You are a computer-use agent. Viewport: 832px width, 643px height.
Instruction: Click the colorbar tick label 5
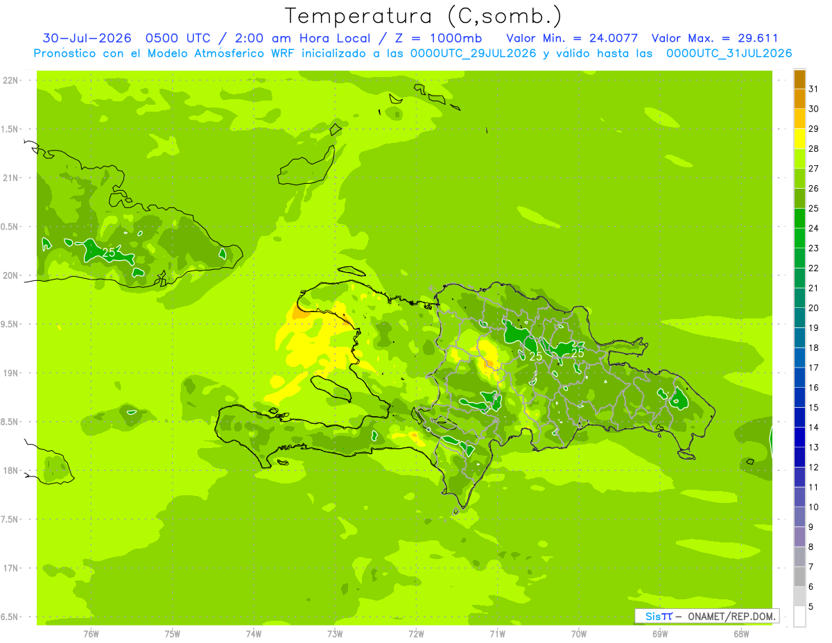pos(811,607)
